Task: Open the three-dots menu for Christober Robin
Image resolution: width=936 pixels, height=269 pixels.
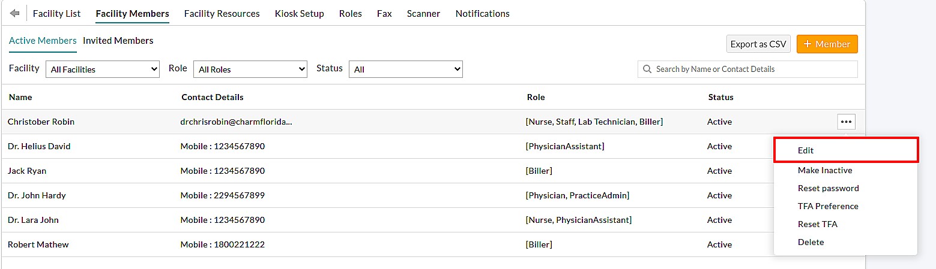Action: [x=846, y=122]
